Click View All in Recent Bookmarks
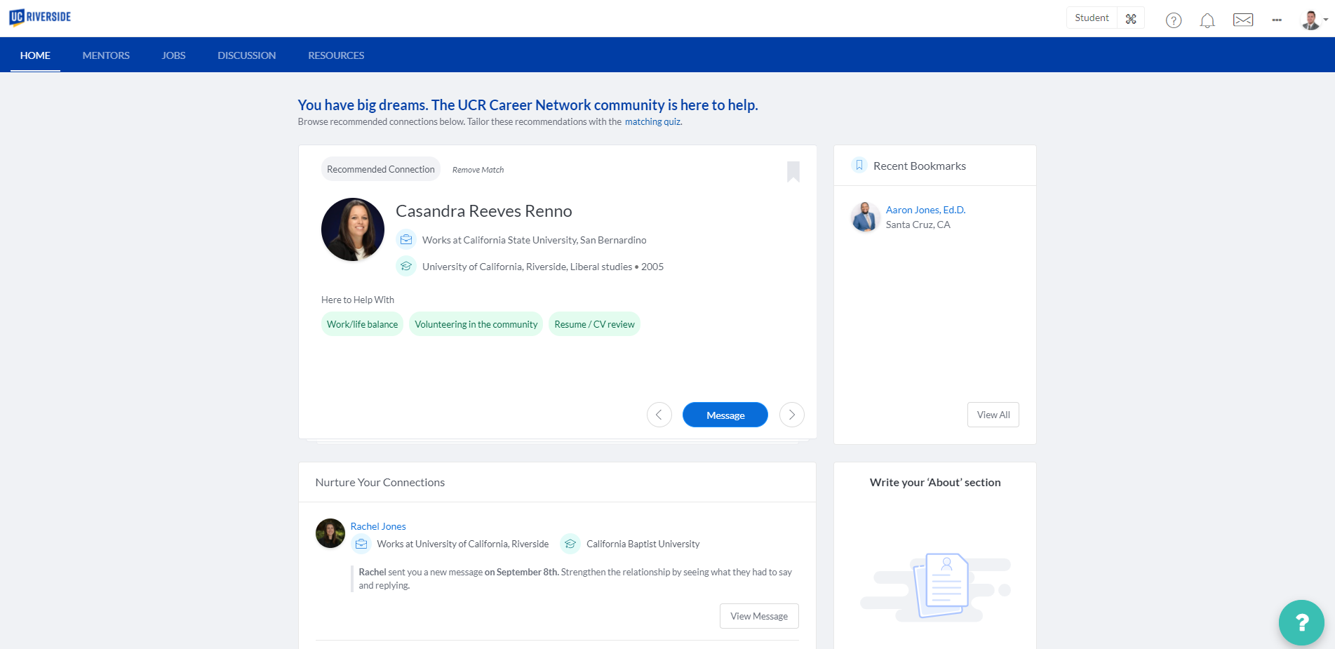The height and width of the screenshot is (649, 1335). [993, 415]
